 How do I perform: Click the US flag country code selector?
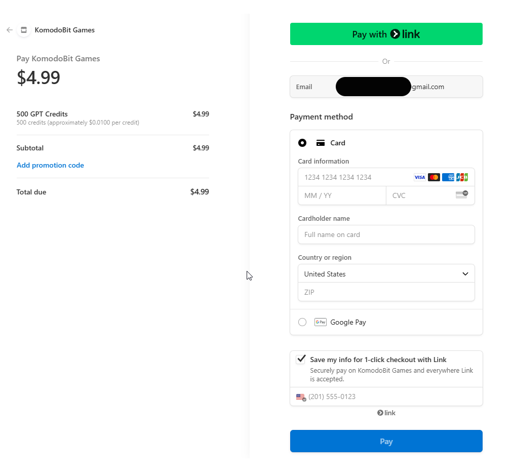301,397
